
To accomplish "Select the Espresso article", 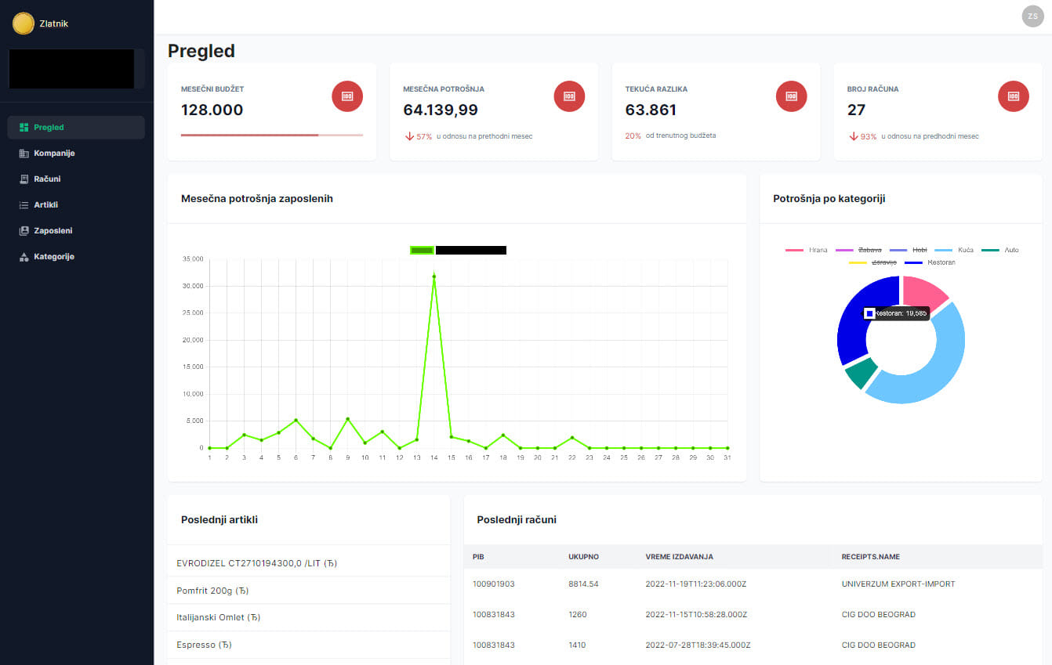I will [x=309, y=645].
